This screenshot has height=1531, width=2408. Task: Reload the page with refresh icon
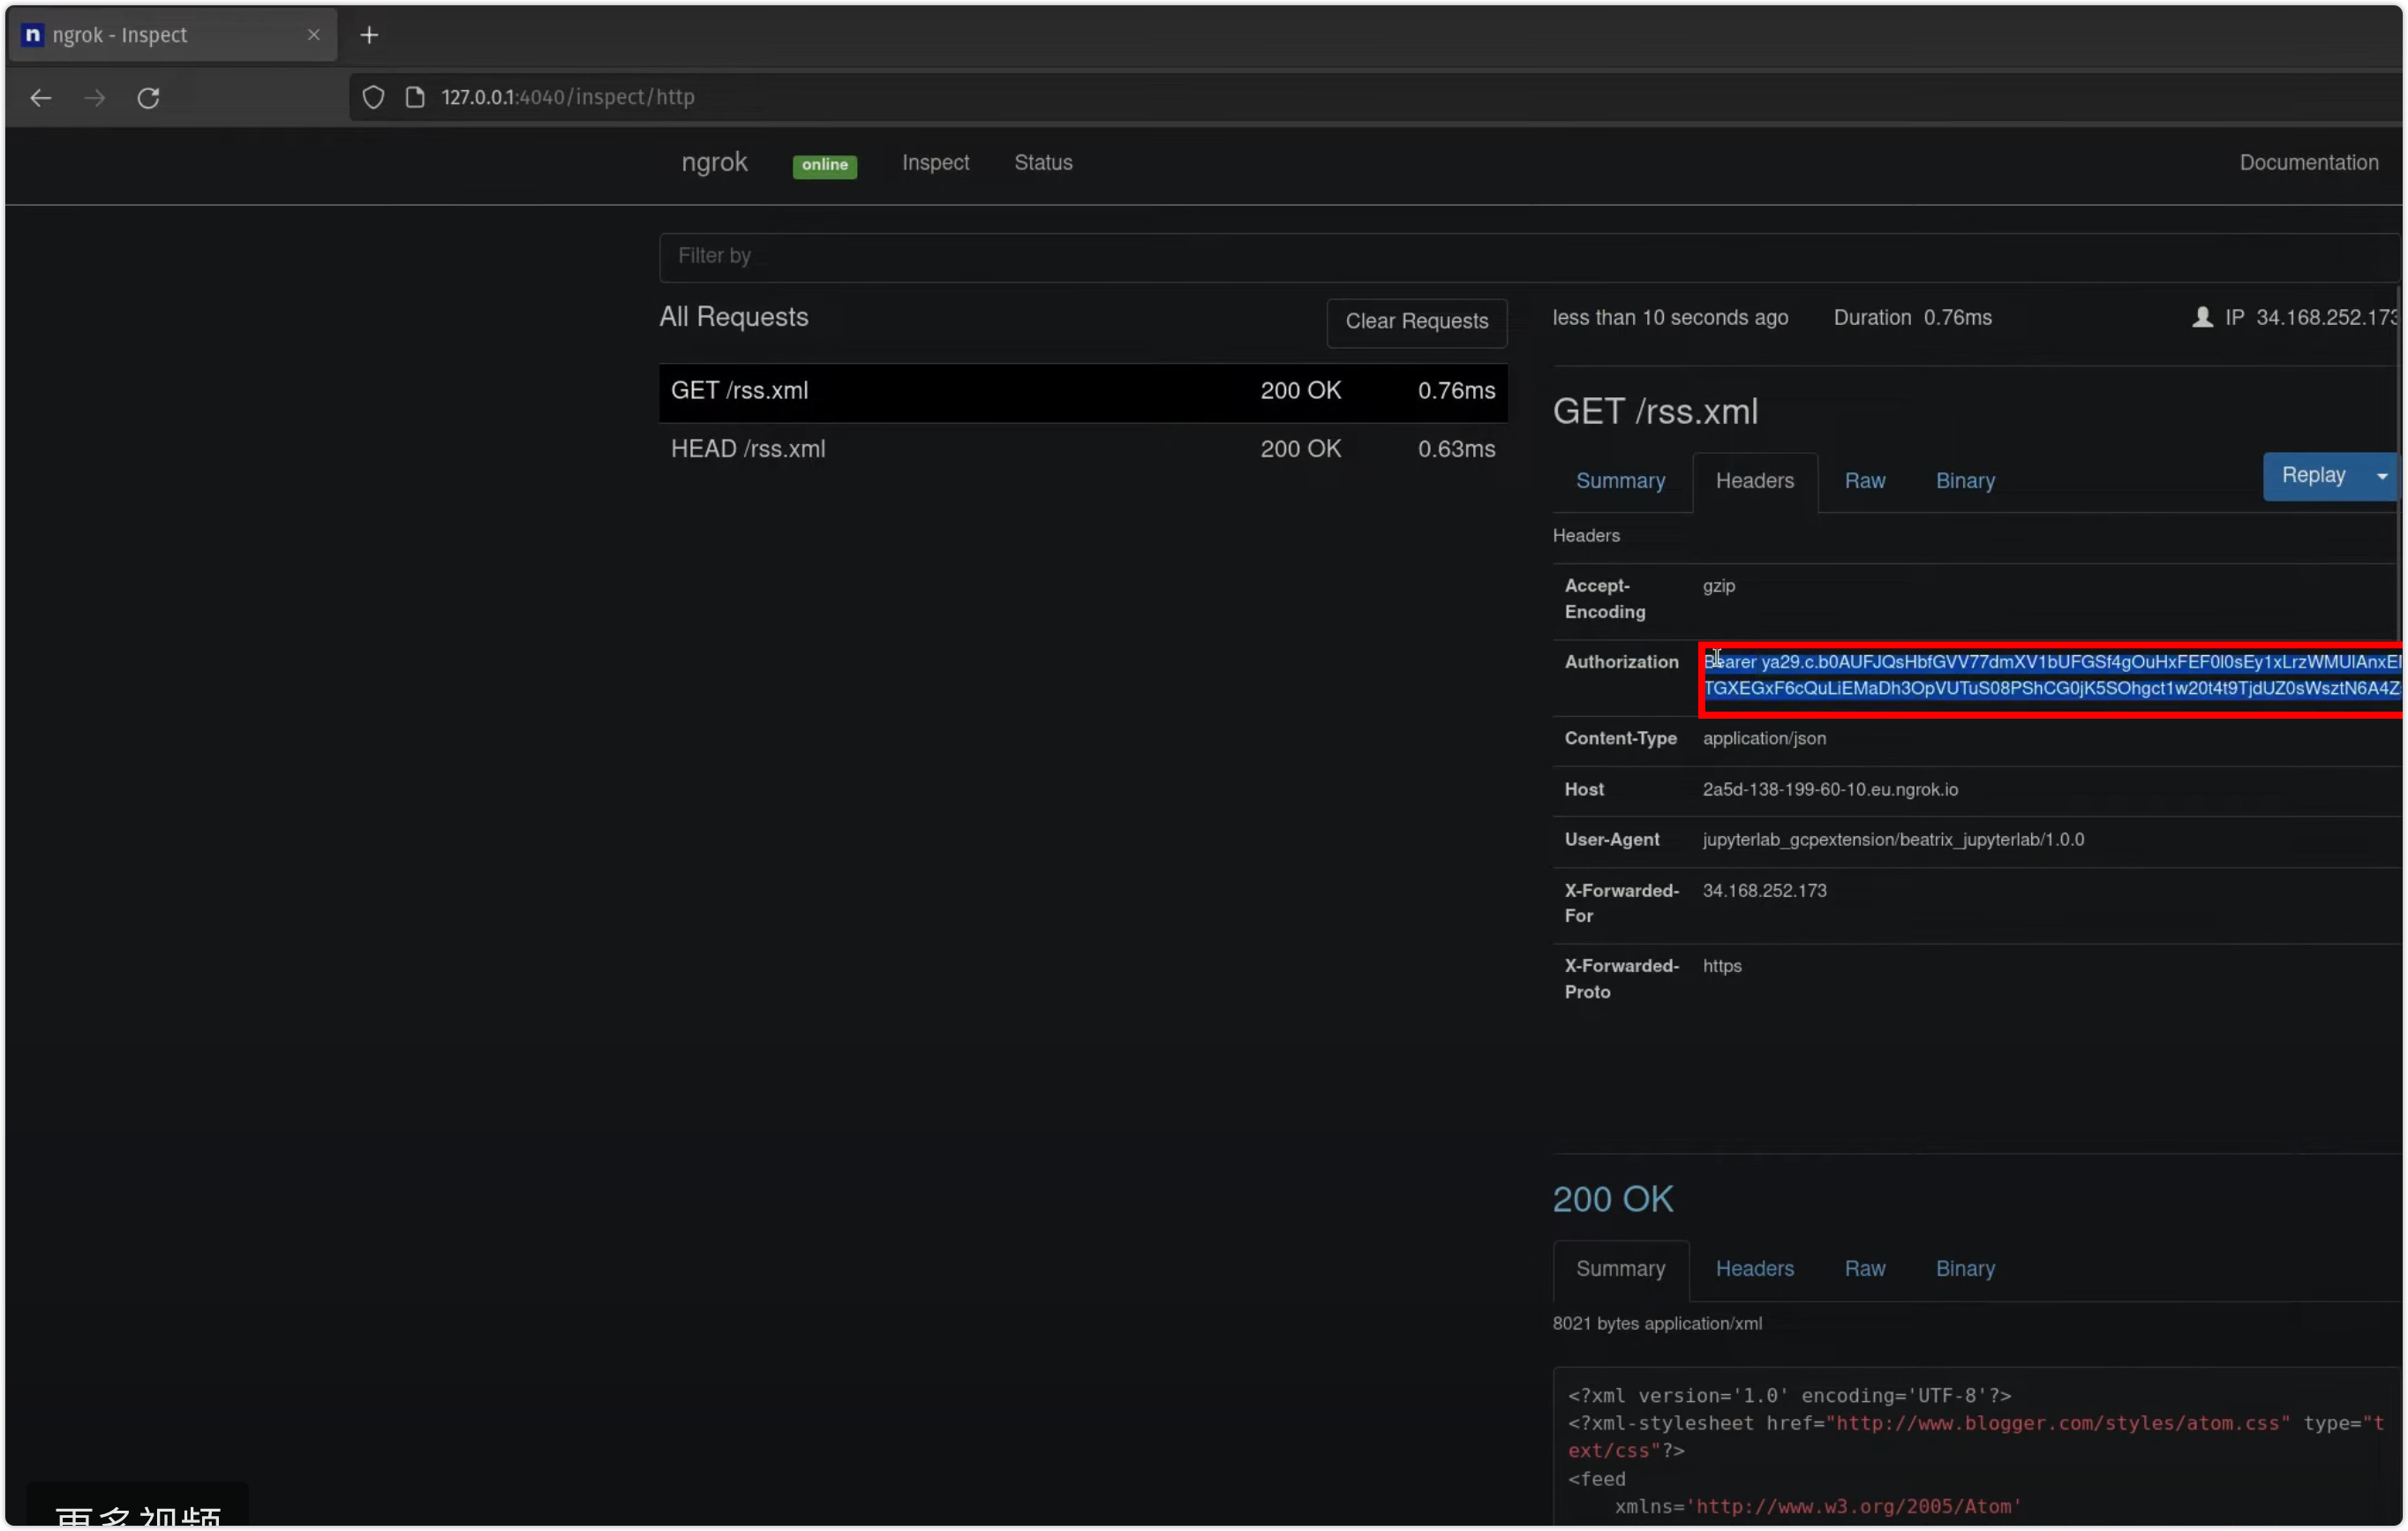(149, 98)
